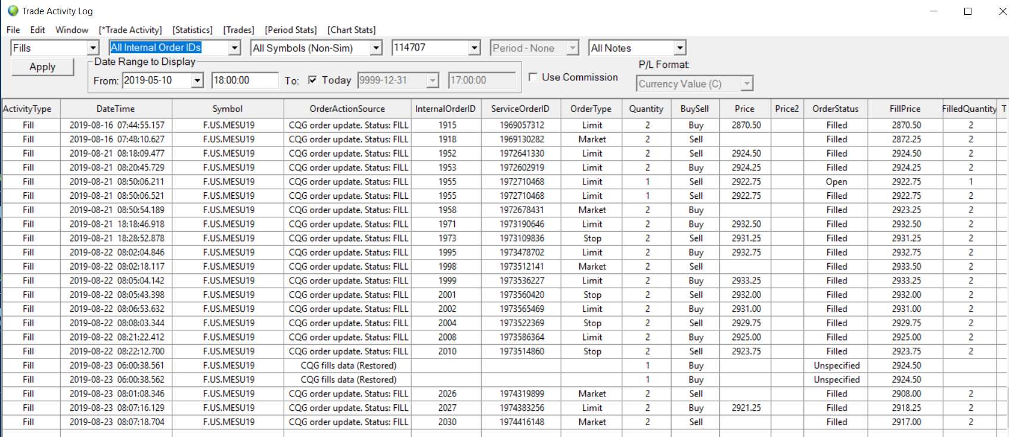Click the ServiceOrderID column header
Viewport: 1009px width, 437px height.
520,109
